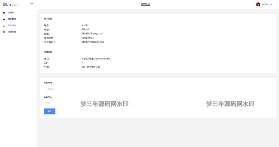Select the WeChat account KongHen02
279x147 pixels.
point(87,38)
